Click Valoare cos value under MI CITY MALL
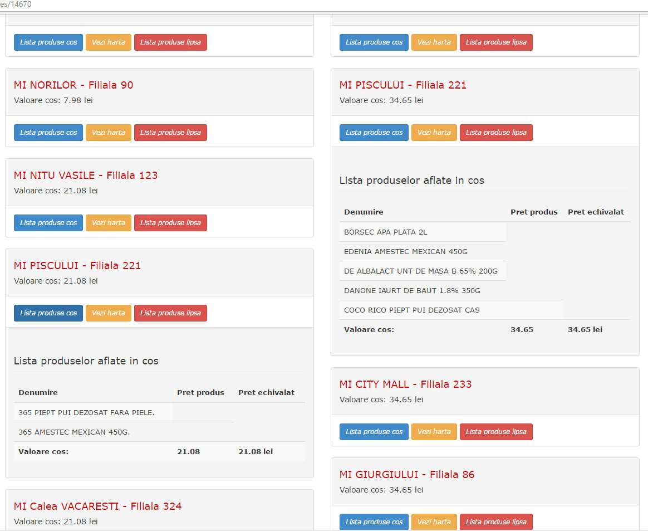 coord(381,400)
